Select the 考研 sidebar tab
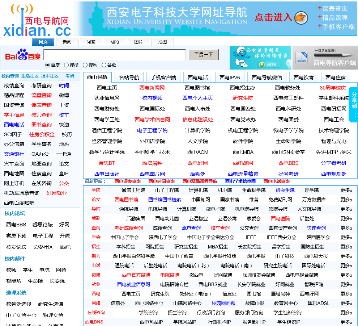Screen dimensions: 358x326 click(70, 76)
